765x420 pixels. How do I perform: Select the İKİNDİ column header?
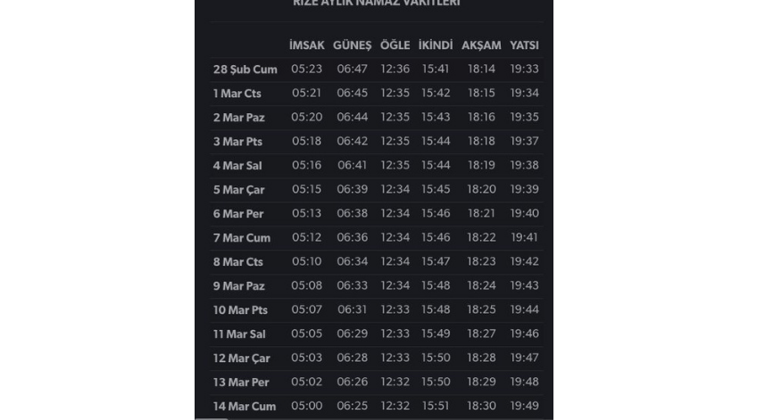[x=436, y=45]
